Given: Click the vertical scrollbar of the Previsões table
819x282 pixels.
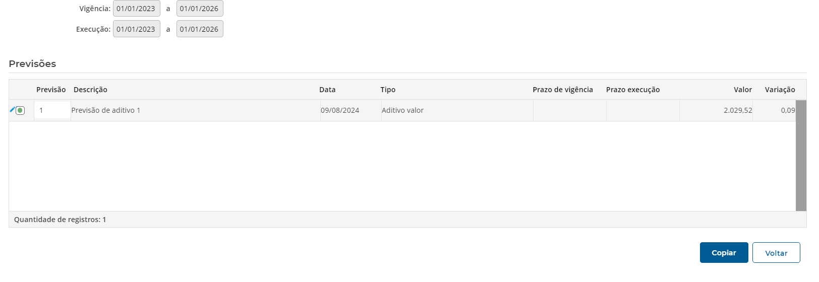Looking at the screenshot, I should tap(801, 155).
